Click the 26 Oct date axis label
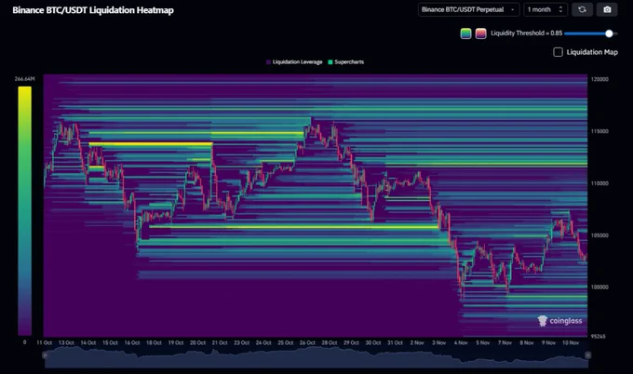633x374 pixels. click(x=307, y=343)
